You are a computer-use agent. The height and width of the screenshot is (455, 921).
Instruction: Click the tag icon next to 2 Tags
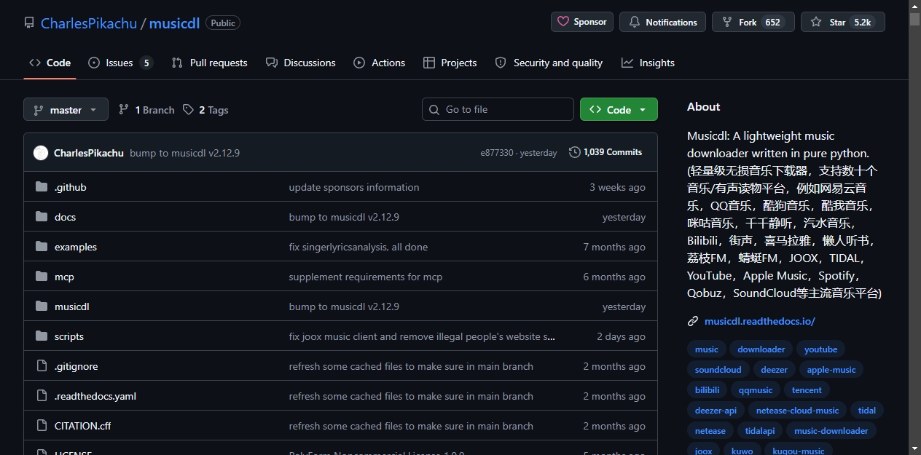pyautogui.click(x=188, y=109)
